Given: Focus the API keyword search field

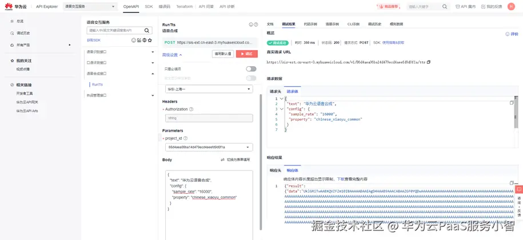Looking at the screenshot, I should pos(115,30).
